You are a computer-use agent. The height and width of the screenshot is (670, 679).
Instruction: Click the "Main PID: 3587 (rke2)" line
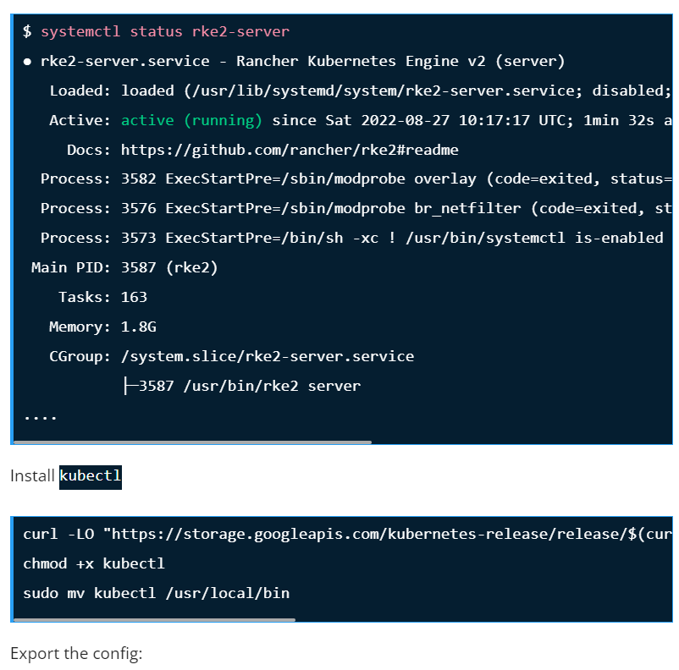coord(124,267)
